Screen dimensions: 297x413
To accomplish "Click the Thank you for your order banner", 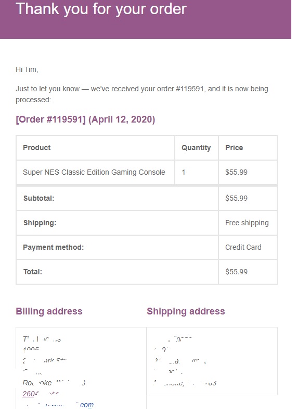I will (x=145, y=19).
